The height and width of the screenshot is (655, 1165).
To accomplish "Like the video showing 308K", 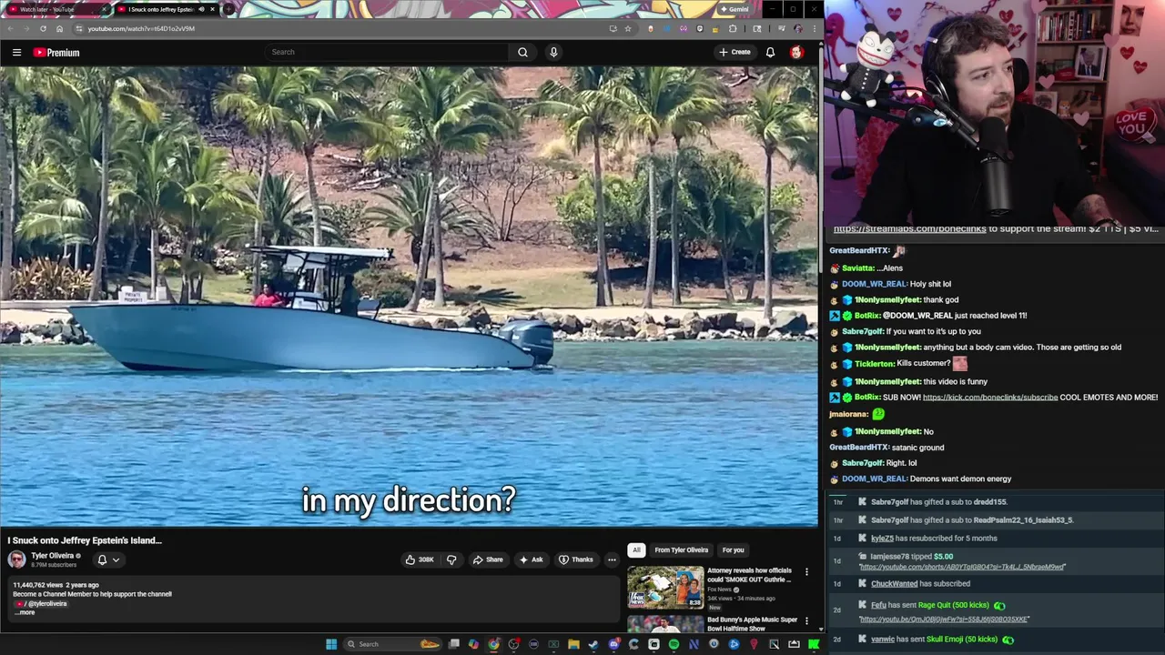I will (x=420, y=559).
